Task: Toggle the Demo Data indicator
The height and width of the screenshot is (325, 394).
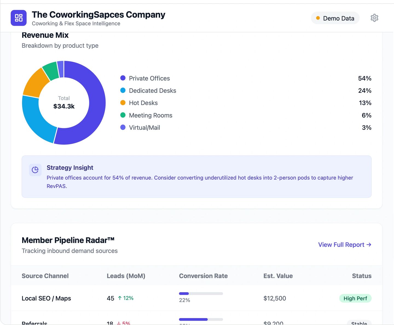Action: pos(335,18)
